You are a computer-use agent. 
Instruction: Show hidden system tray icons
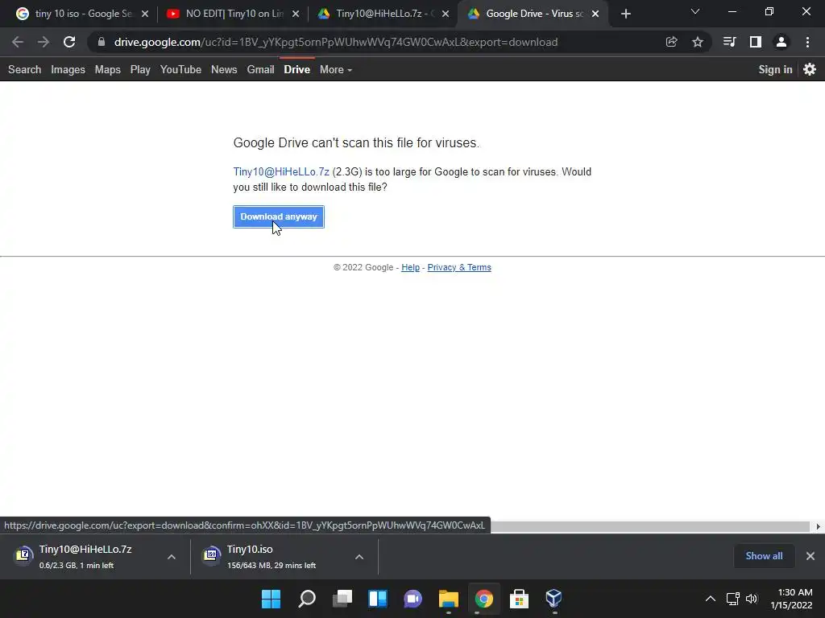point(711,599)
